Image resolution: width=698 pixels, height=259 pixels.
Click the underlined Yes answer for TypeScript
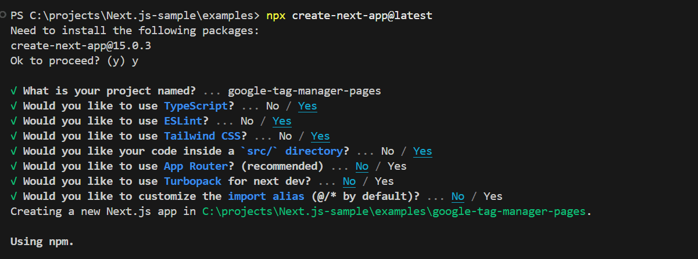point(307,106)
